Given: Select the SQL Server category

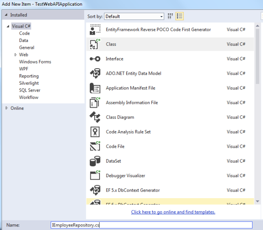Looking at the screenshot, I should click(30, 90).
